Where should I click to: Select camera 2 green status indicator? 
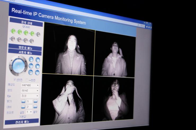20,32
